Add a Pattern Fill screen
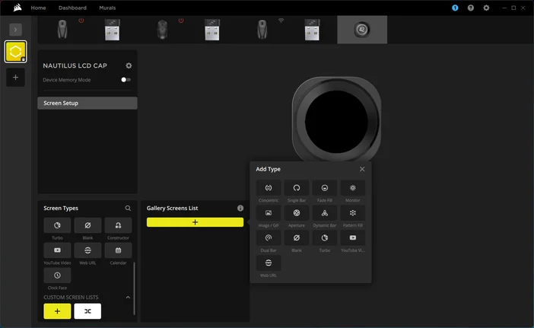 point(353,213)
